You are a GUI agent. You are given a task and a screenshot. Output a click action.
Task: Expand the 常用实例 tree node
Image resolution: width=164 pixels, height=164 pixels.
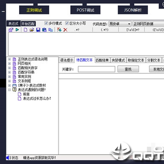pyautogui.click(x=10, y=77)
